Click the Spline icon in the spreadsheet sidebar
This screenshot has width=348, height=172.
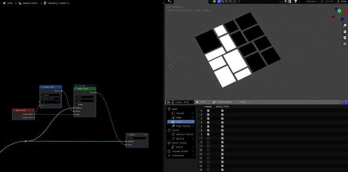pyautogui.click(x=173, y=139)
